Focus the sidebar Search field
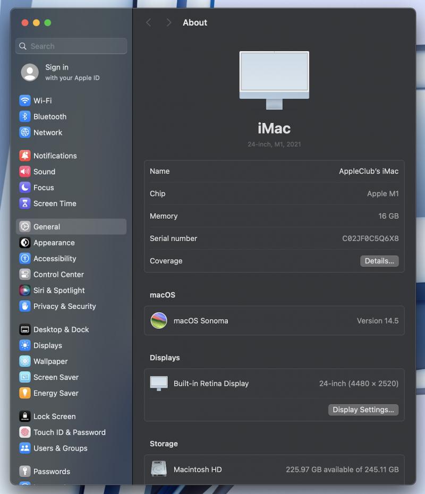The width and height of the screenshot is (425, 494). point(71,46)
